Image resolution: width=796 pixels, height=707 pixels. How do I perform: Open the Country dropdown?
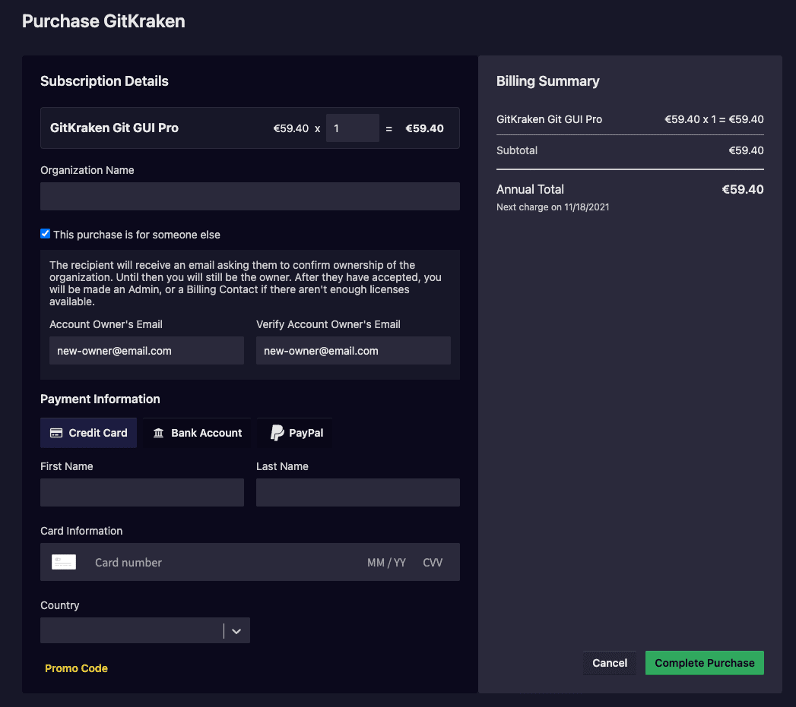point(133,630)
